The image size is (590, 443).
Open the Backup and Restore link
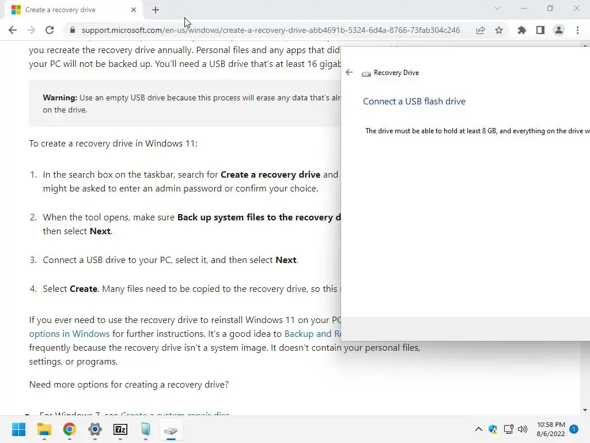click(312, 334)
